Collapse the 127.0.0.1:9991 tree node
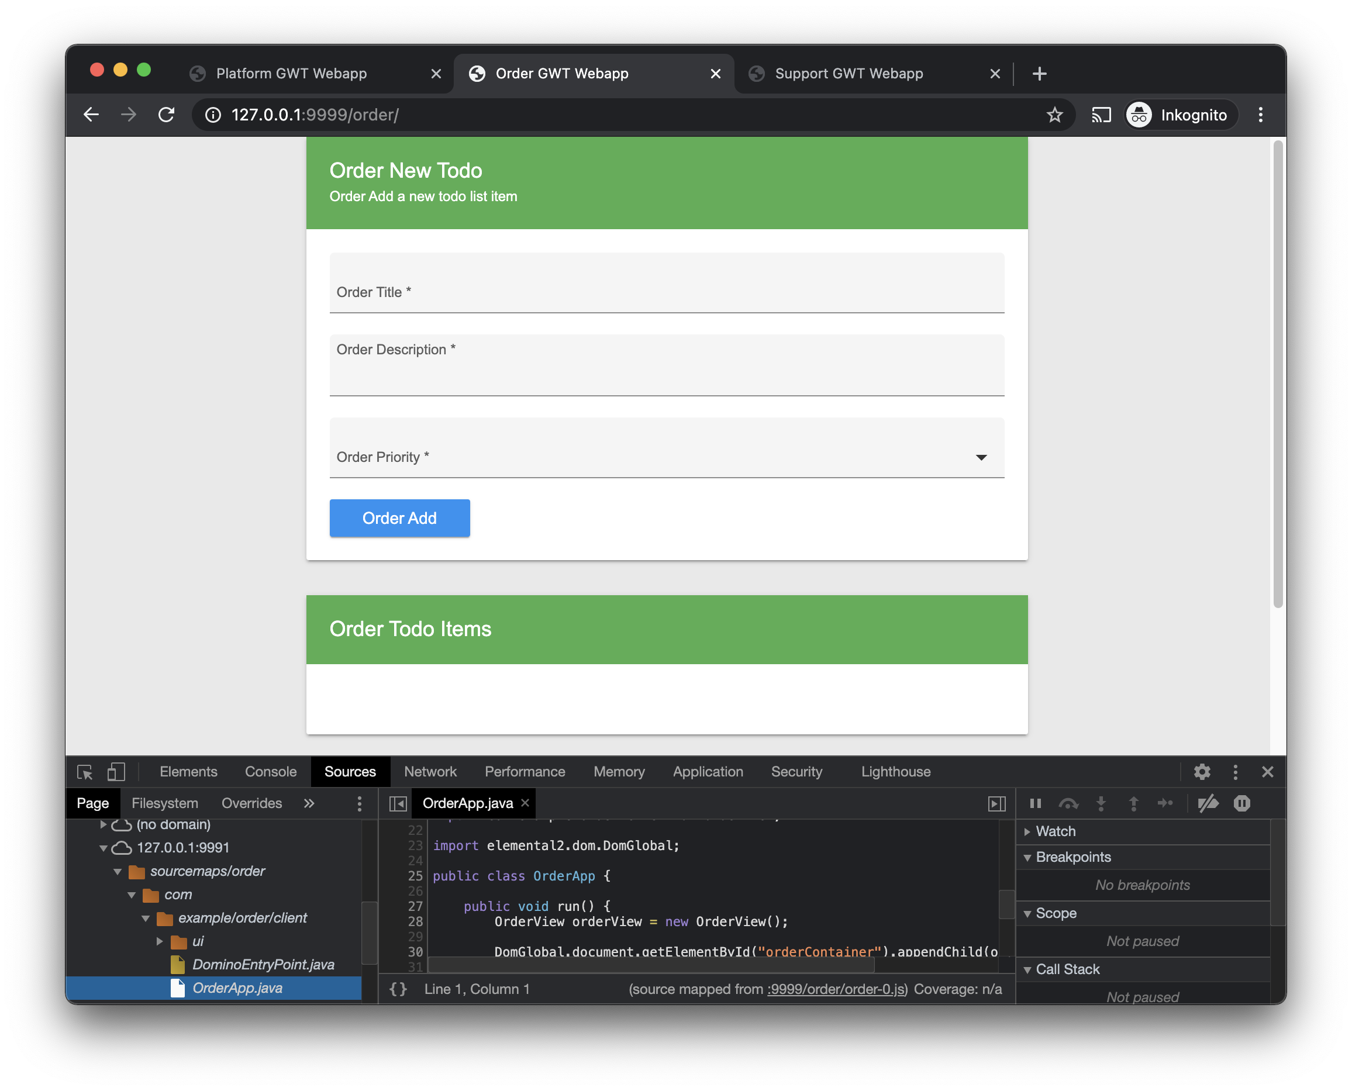Viewport: 1352px width, 1091px height. [x=104, y=848]
